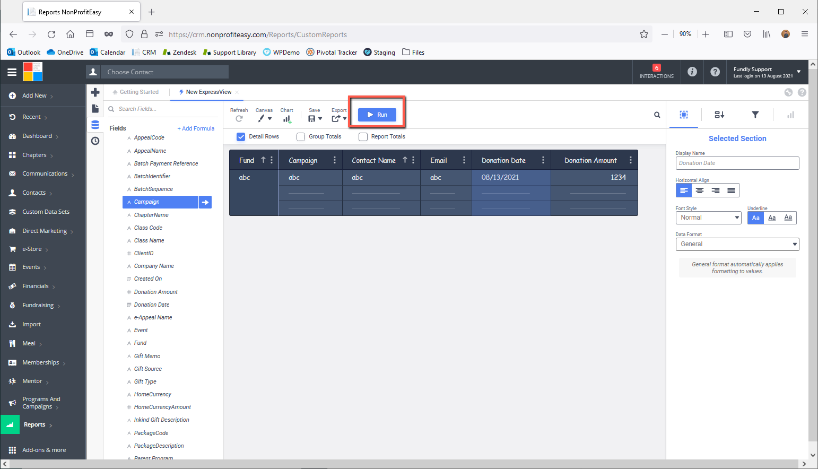Bookmark this page with star icon

(644, 34)
